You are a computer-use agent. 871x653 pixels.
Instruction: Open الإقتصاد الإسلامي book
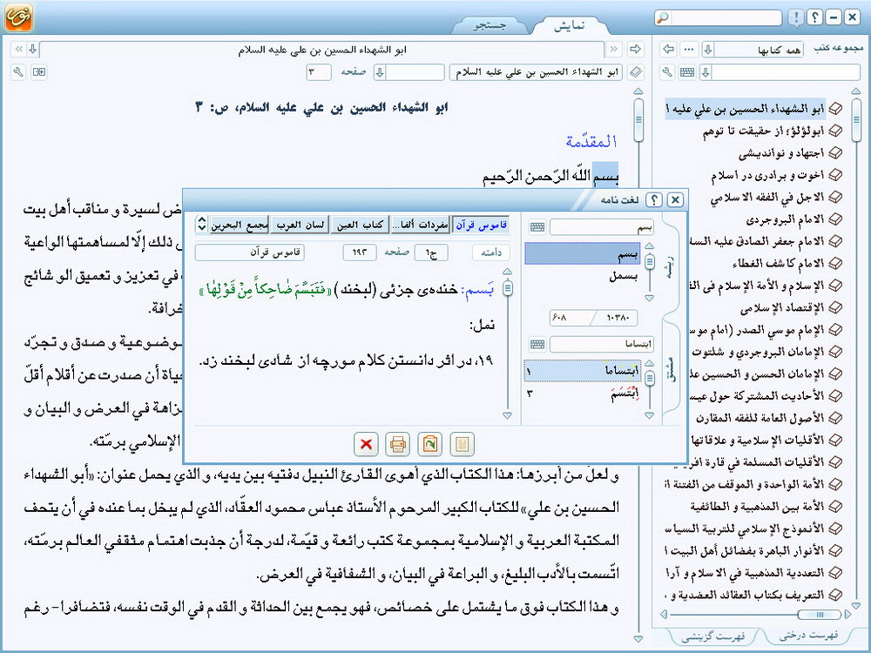[782, 308]
